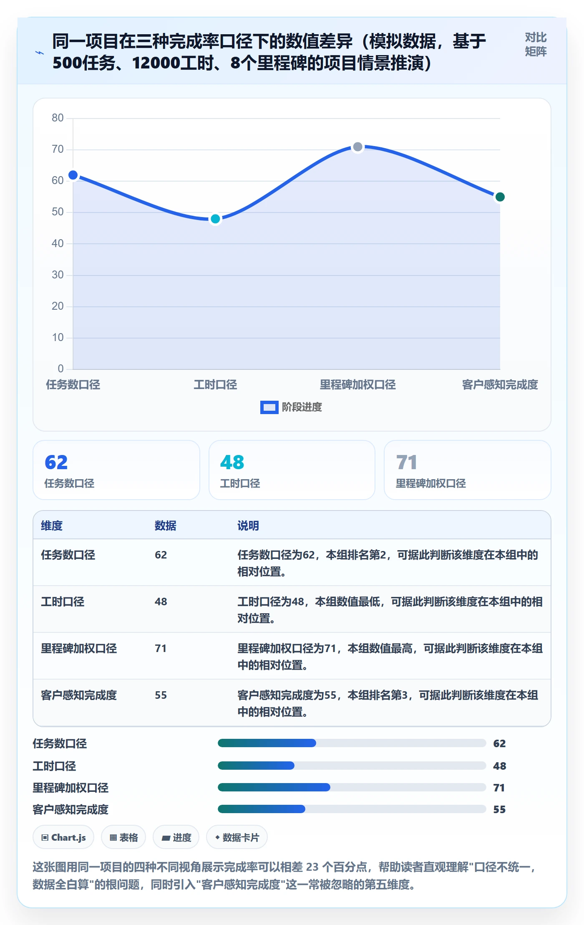Click the lightning icon beside the title

click(40, 53)
